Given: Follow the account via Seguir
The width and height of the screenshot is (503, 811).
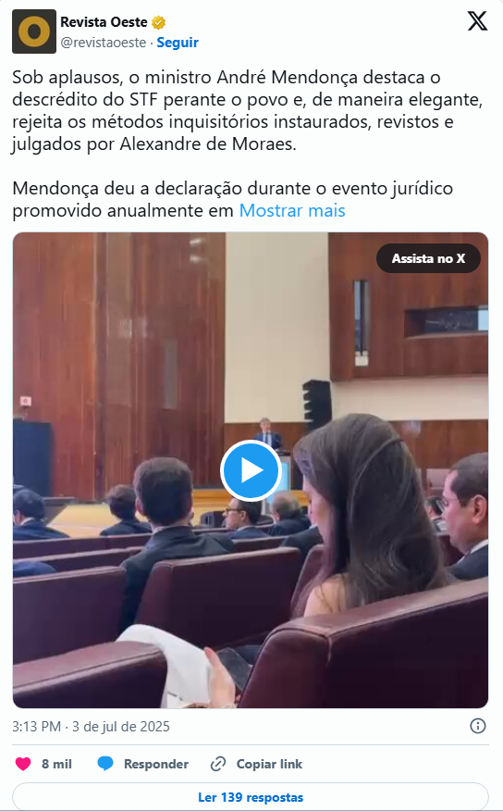Looking at the screenshot, I should tap(178, 43).
